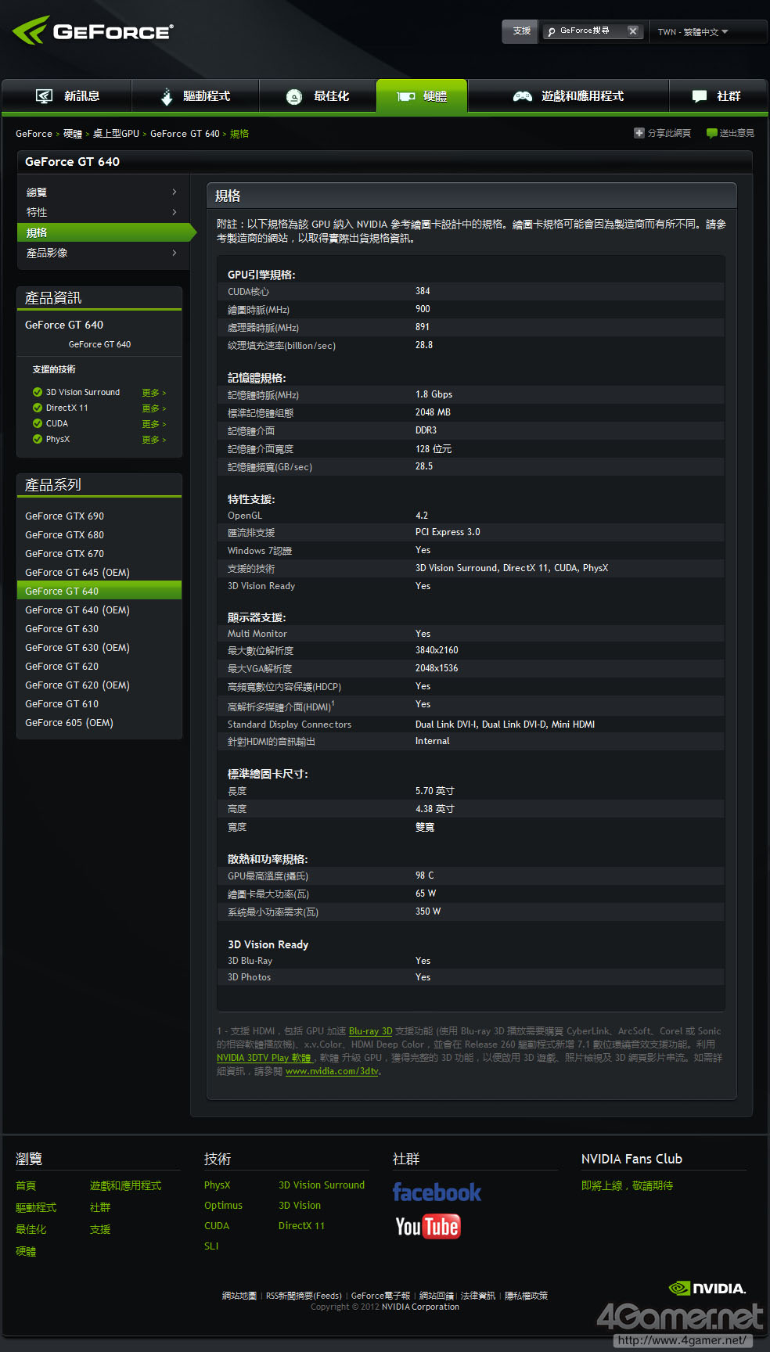Select GeForce GT 645 (OEM)
770x1352 pixels.
77,573
